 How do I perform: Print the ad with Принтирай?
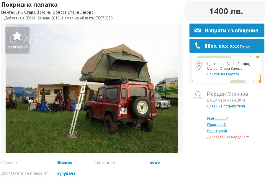216,125
